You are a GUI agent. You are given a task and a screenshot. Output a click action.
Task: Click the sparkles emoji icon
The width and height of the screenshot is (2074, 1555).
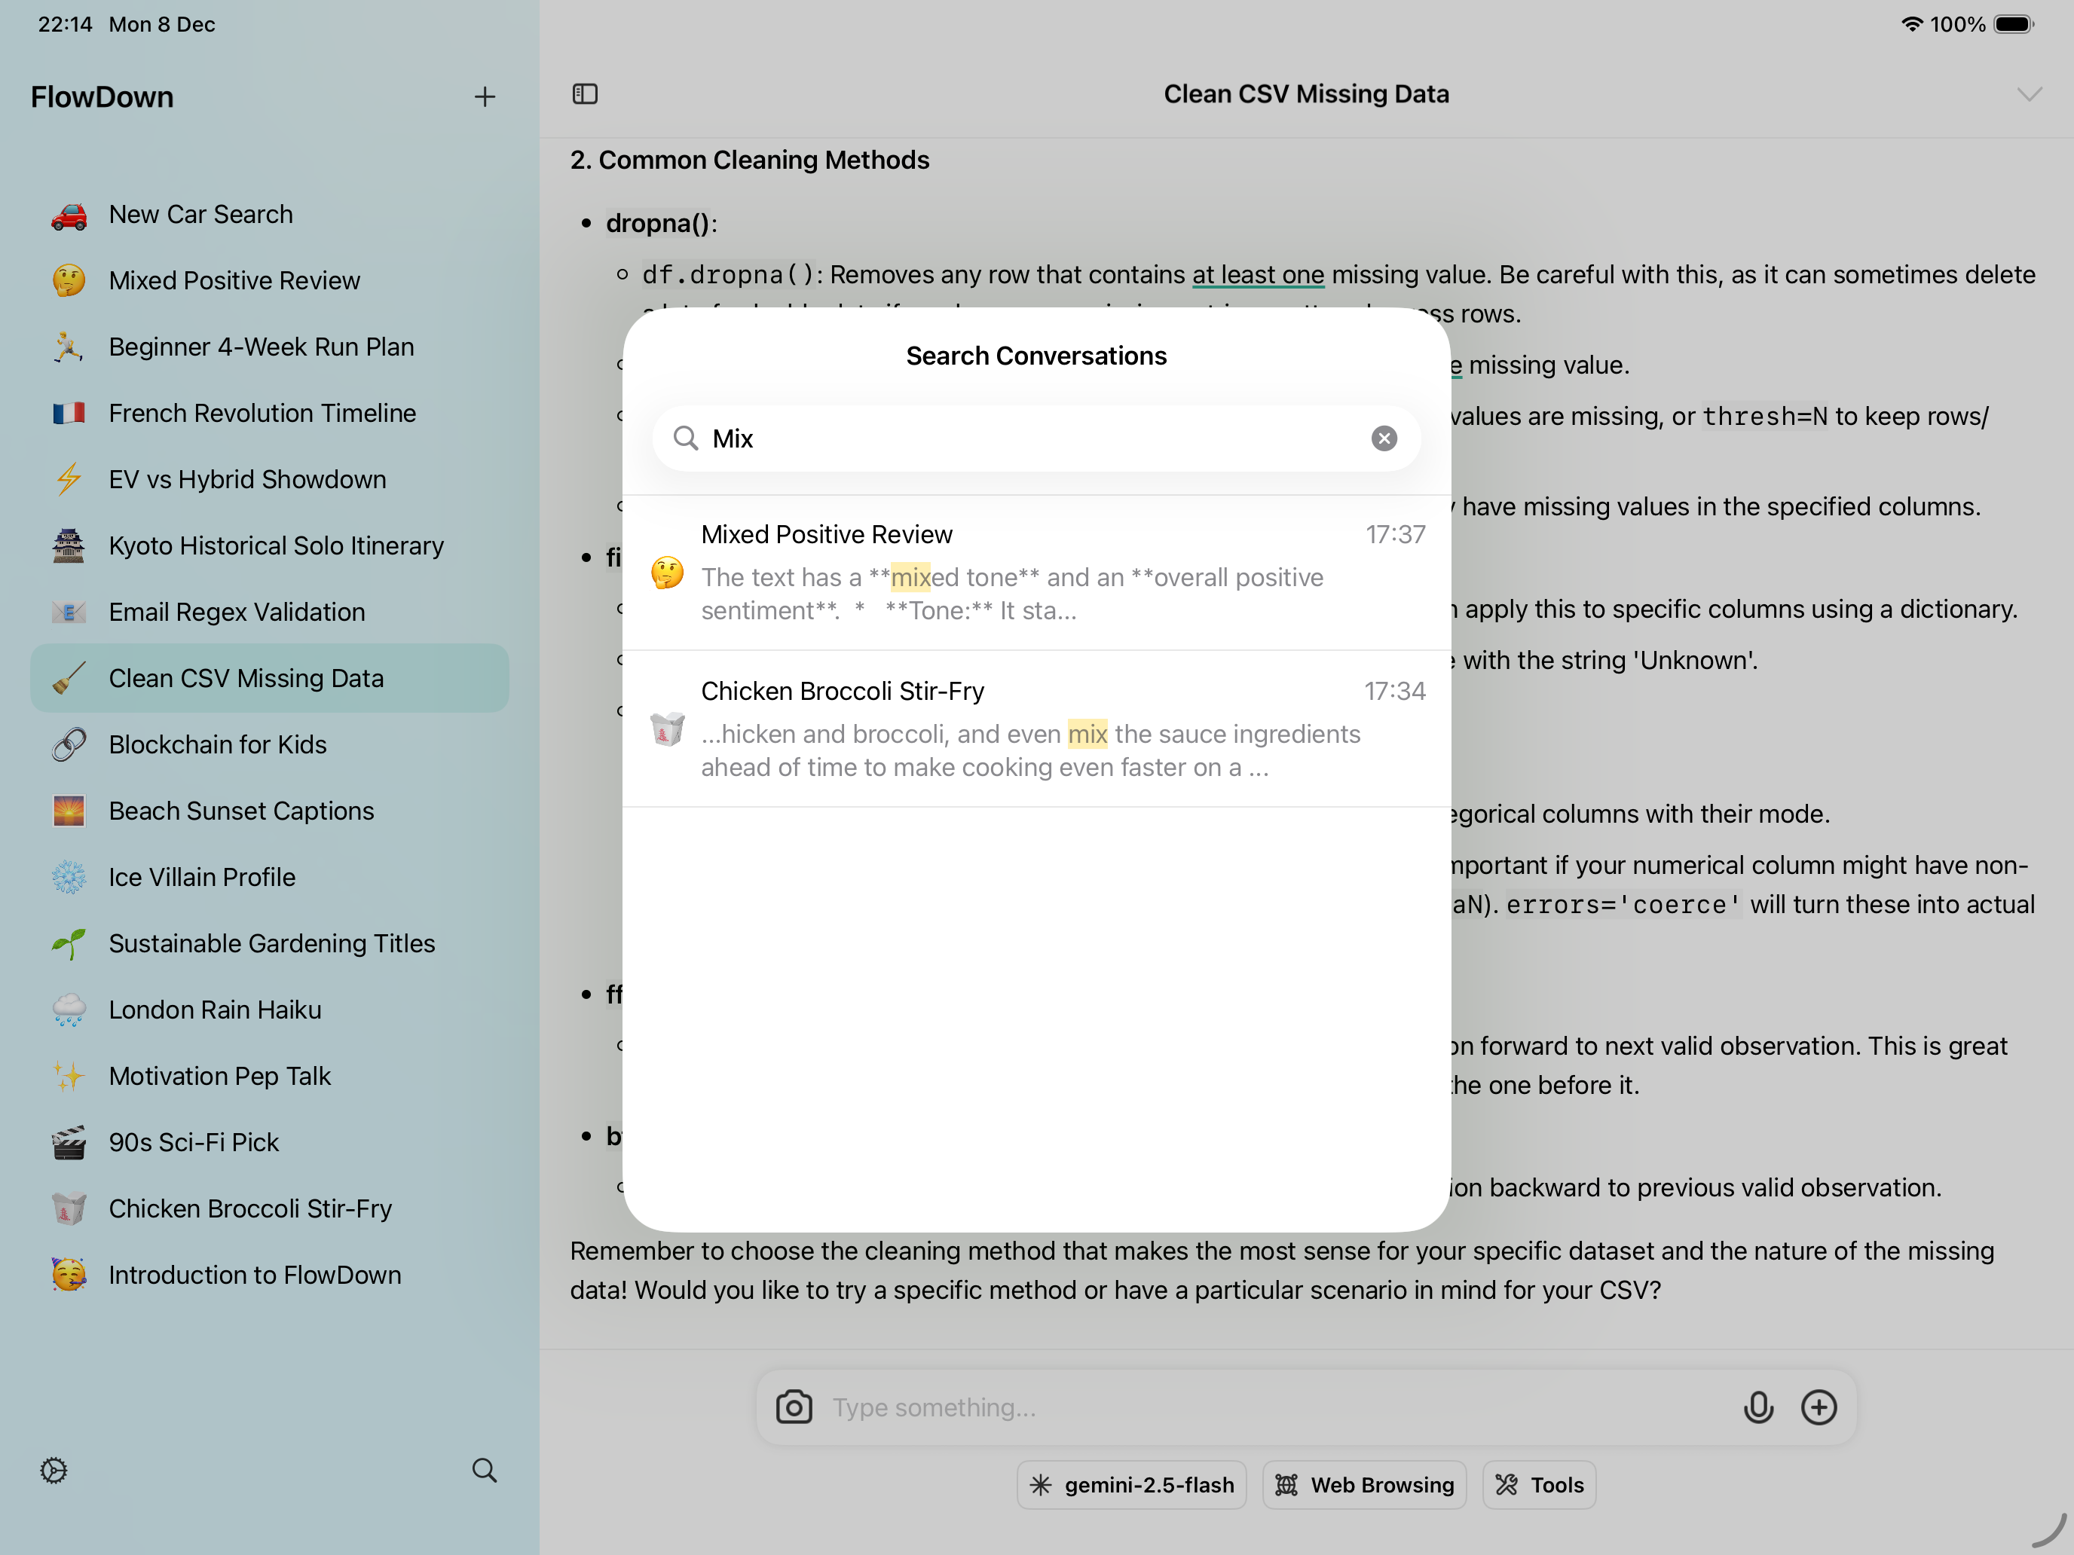click(69, 1076)
